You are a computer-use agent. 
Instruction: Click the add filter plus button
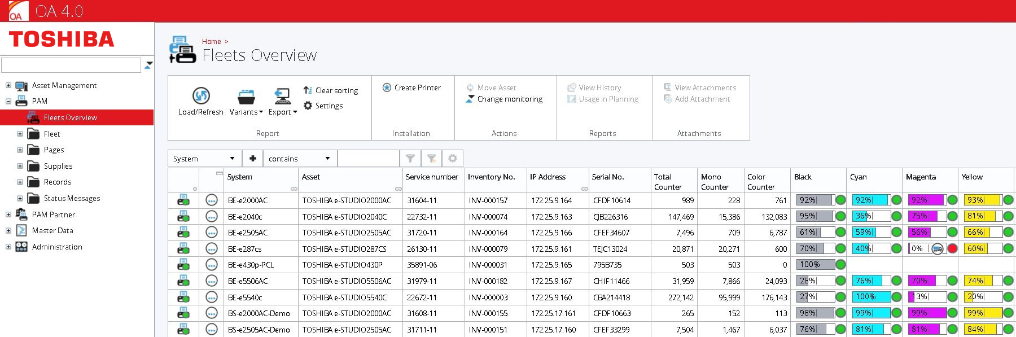pyautogui.click(x=253, y=159)
